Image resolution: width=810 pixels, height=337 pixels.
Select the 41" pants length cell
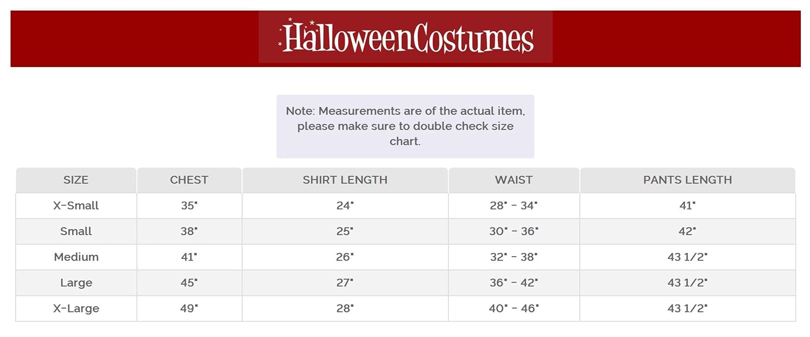tap(687, 206)
